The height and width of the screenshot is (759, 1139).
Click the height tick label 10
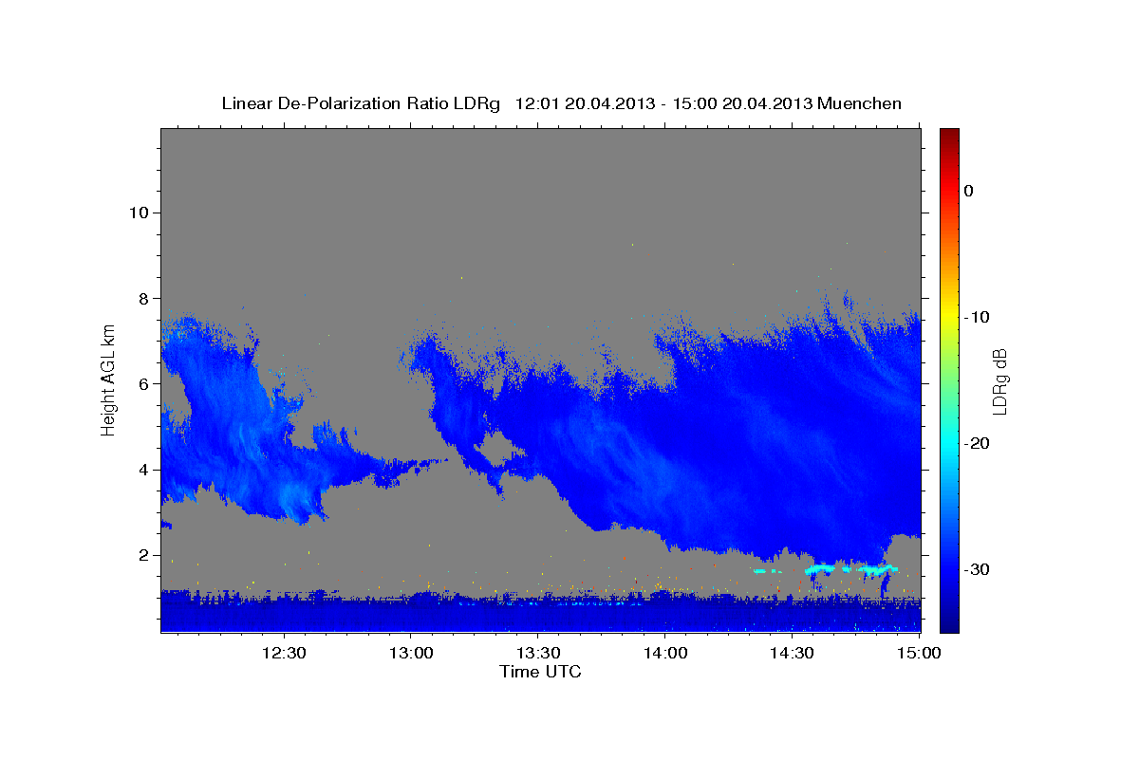[x=138, y=213]
